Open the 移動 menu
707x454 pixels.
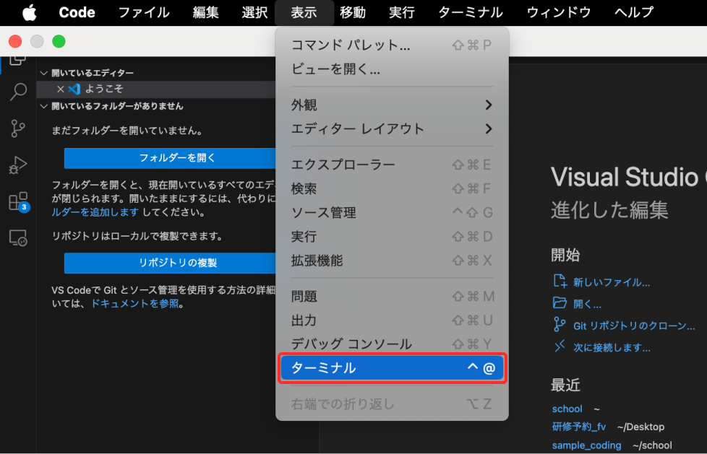point(353,12)
